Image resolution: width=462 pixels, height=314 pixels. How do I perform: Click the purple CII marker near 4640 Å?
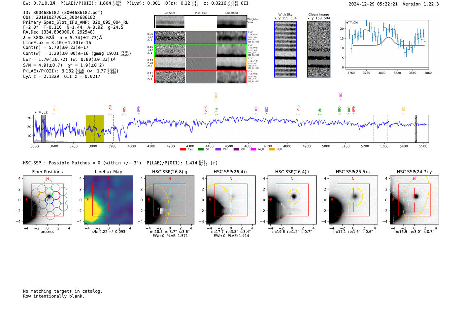256,110
